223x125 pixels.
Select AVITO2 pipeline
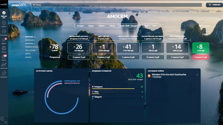click(28, 57)
